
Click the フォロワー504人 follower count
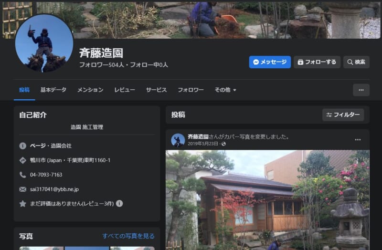(x=102, y=65)
